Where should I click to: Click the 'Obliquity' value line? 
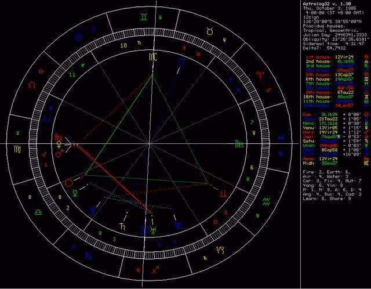click(336, 39)
